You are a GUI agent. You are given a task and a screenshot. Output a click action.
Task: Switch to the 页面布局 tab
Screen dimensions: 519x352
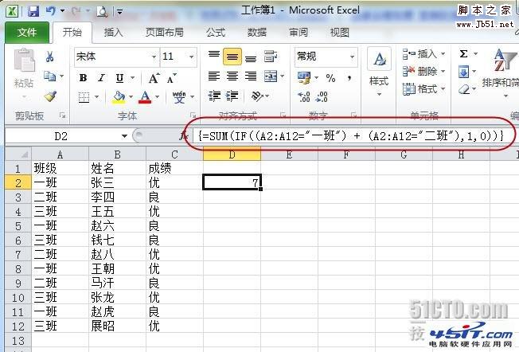[165, 33]
